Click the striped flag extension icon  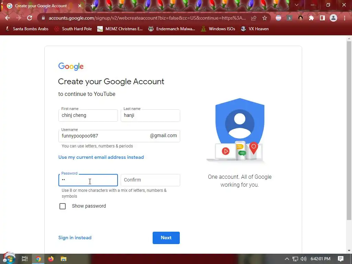pos(278,18)
